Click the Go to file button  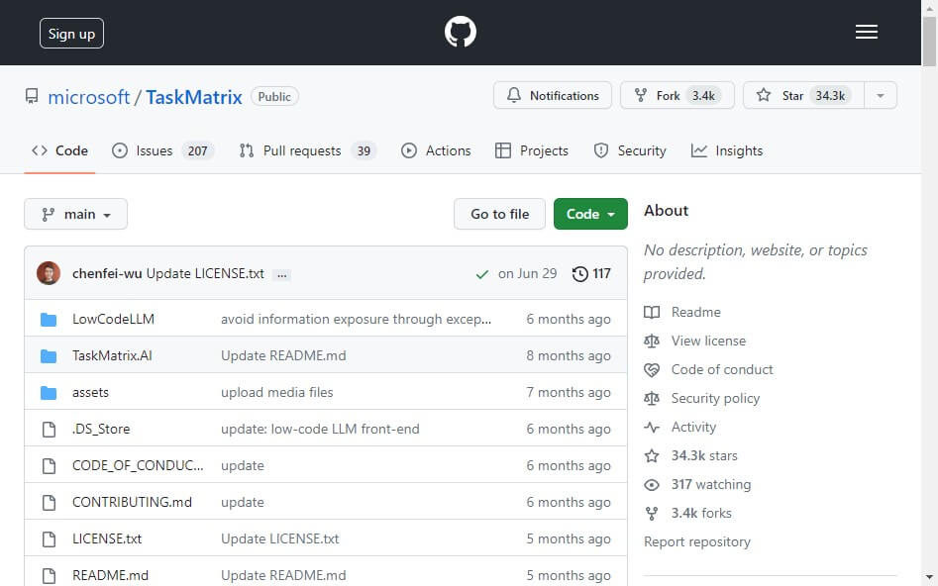tap(499, 214)
